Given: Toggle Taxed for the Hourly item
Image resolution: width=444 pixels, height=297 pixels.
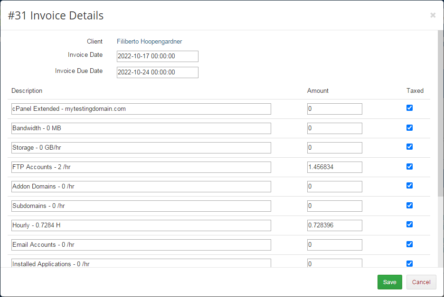Looking at the screenshot, I should 409,224.
